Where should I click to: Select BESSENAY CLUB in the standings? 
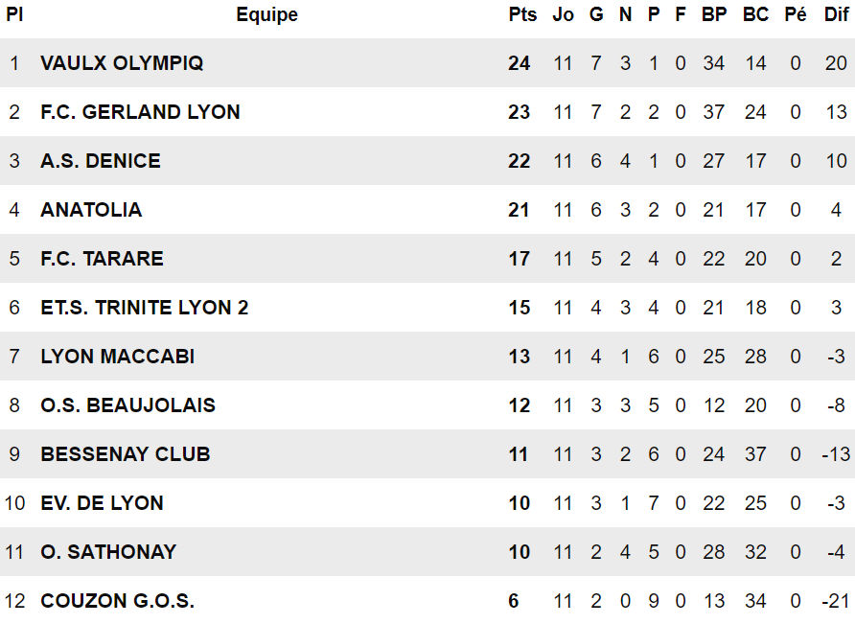pyautogui.click(x=125, y=454)
